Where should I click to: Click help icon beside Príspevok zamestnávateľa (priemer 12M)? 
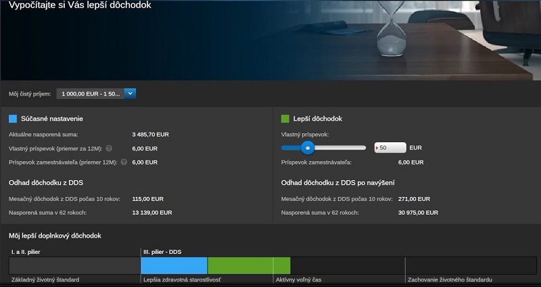[x=124, y=162]
